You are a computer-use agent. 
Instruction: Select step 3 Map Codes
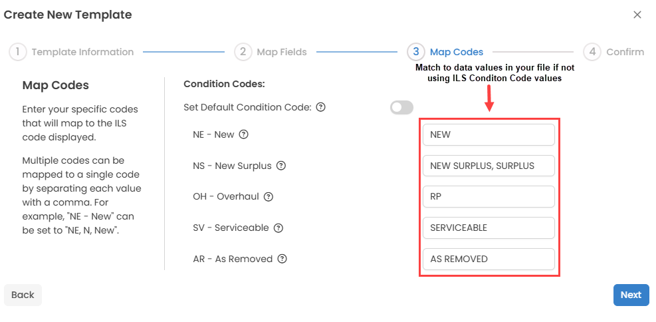tap(456, 52)
